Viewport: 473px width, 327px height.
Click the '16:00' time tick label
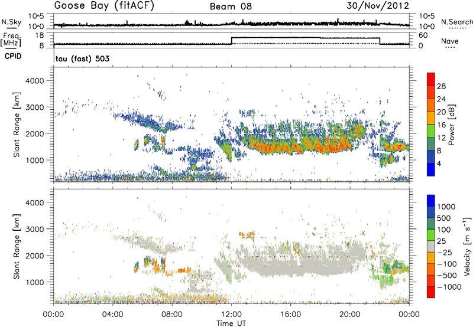point(290,315)
